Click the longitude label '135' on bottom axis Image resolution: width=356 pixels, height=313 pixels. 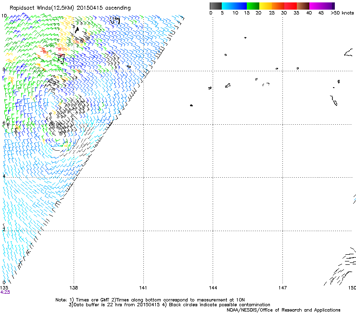coord(4,288)
